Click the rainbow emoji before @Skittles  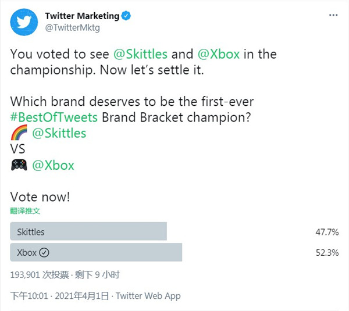click(x=19, y=133)
